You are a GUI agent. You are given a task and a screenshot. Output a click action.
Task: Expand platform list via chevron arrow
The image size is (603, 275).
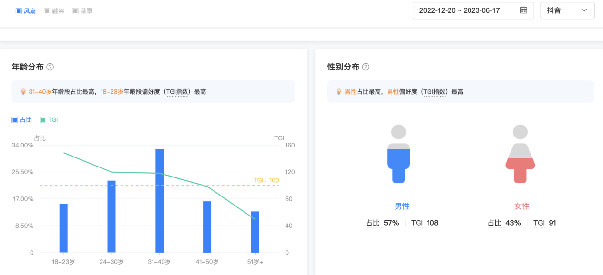[x=584, y=10]
